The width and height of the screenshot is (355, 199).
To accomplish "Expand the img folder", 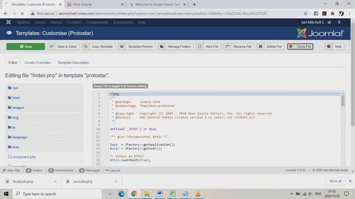I will coord(44,117).
